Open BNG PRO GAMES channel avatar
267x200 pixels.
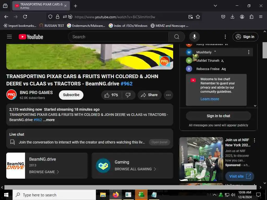(11, 95)
